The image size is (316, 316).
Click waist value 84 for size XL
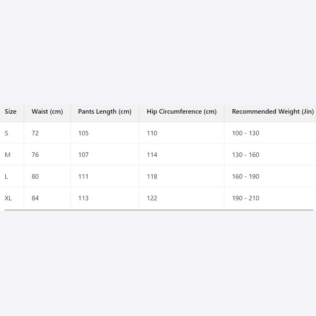pyautogui.click(x=35, y=198)
